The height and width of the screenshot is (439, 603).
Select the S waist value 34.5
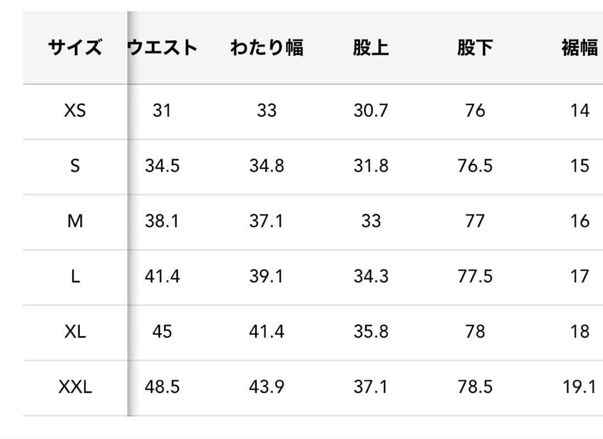[x=162, y=166]
